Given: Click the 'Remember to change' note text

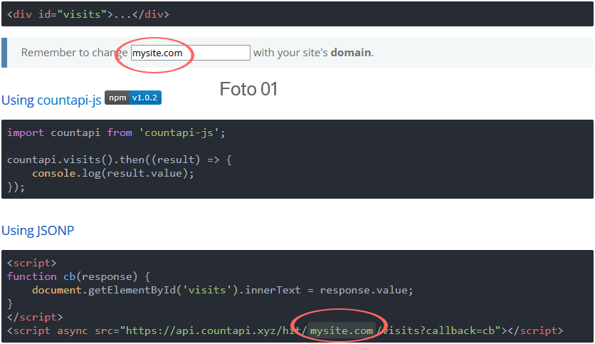Looking at the screenshot, I should (x=74, y=53).
